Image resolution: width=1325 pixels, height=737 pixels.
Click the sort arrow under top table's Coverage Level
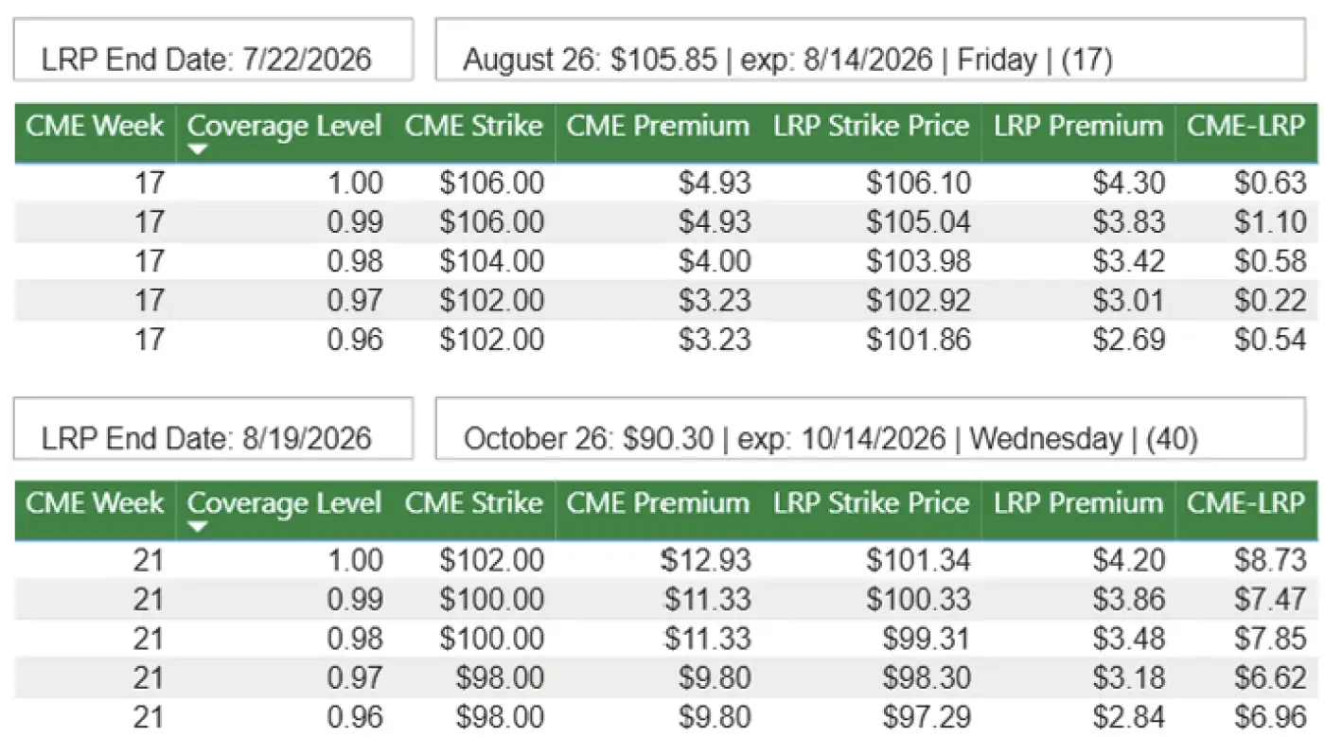[197, 149]
